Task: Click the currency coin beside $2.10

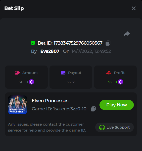Action: 120,82
